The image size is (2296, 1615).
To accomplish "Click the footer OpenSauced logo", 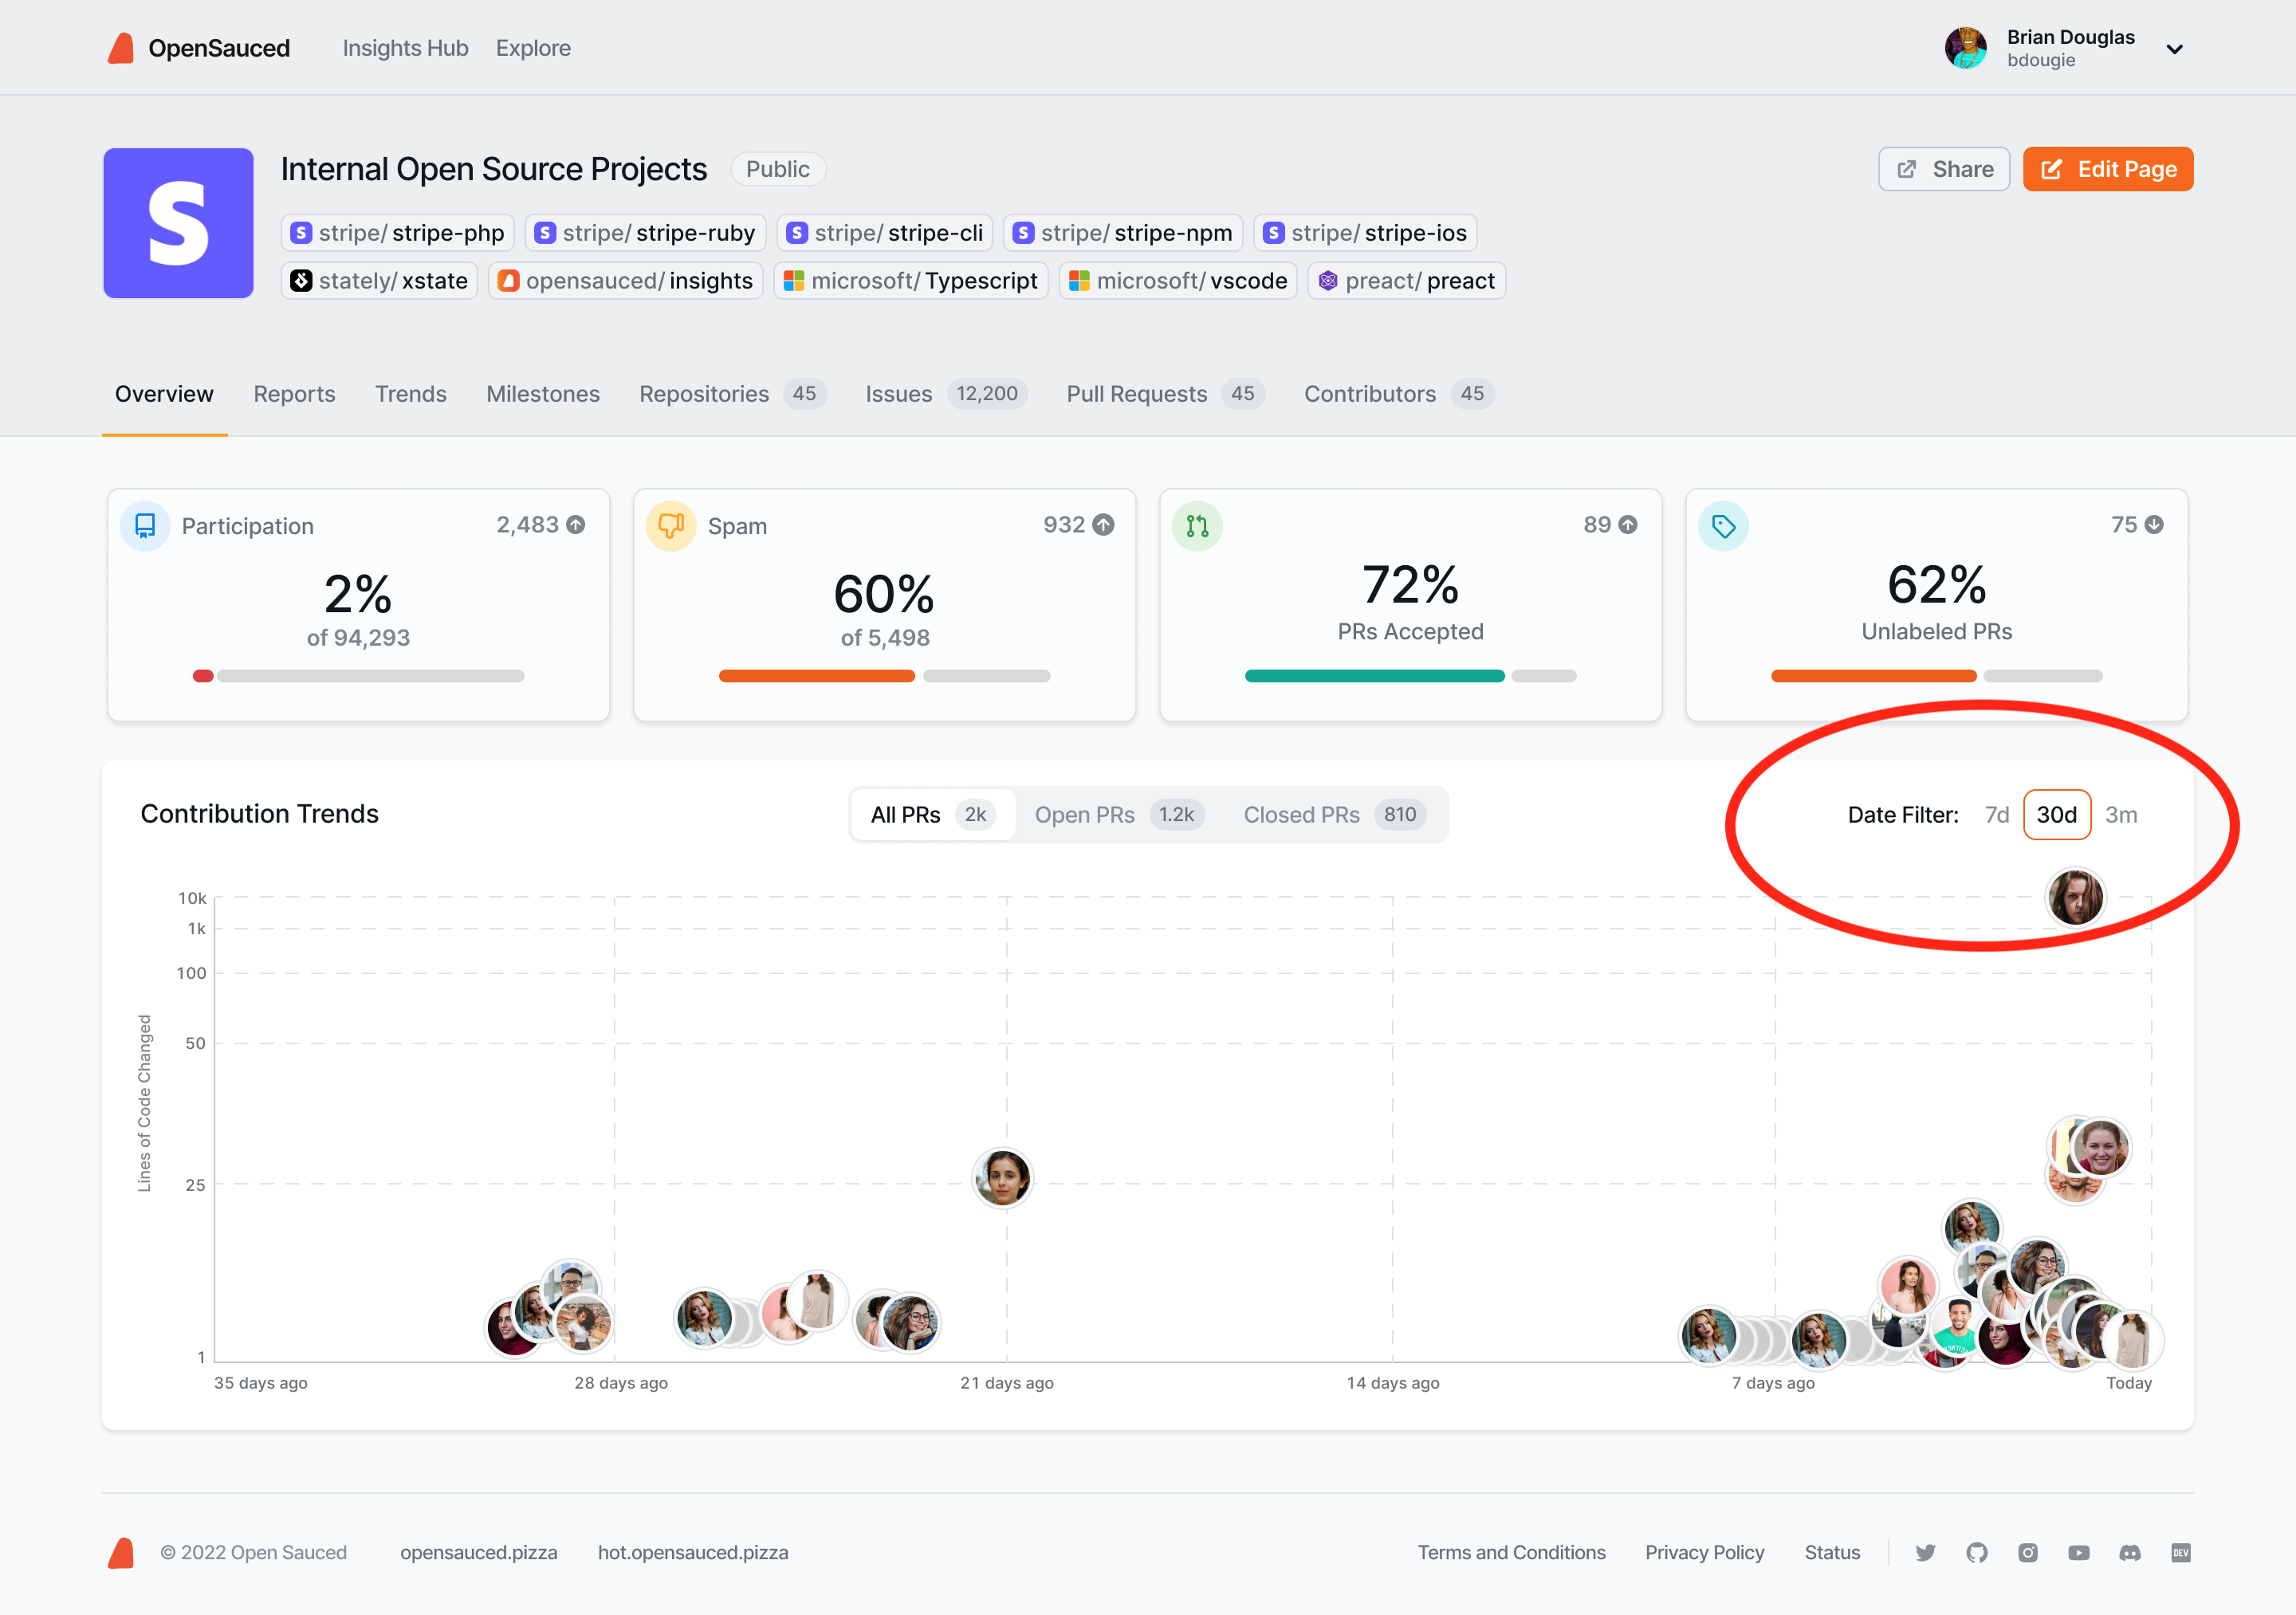I will (121, 1553).
